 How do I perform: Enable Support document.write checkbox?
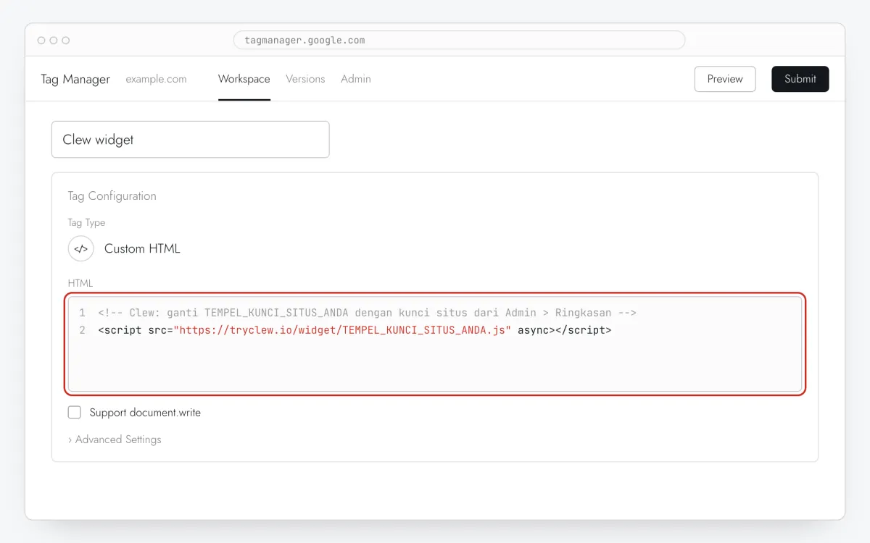[x=74, y=413]
